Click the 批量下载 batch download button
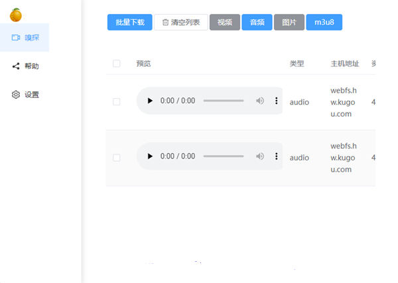The height and width of the screenshot is (283, 398). pos(129,23)
